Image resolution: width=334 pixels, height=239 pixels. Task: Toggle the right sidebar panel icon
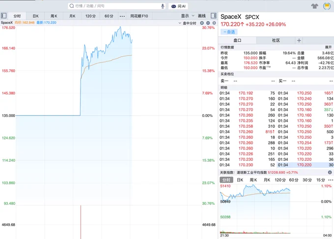pos(214,16)
